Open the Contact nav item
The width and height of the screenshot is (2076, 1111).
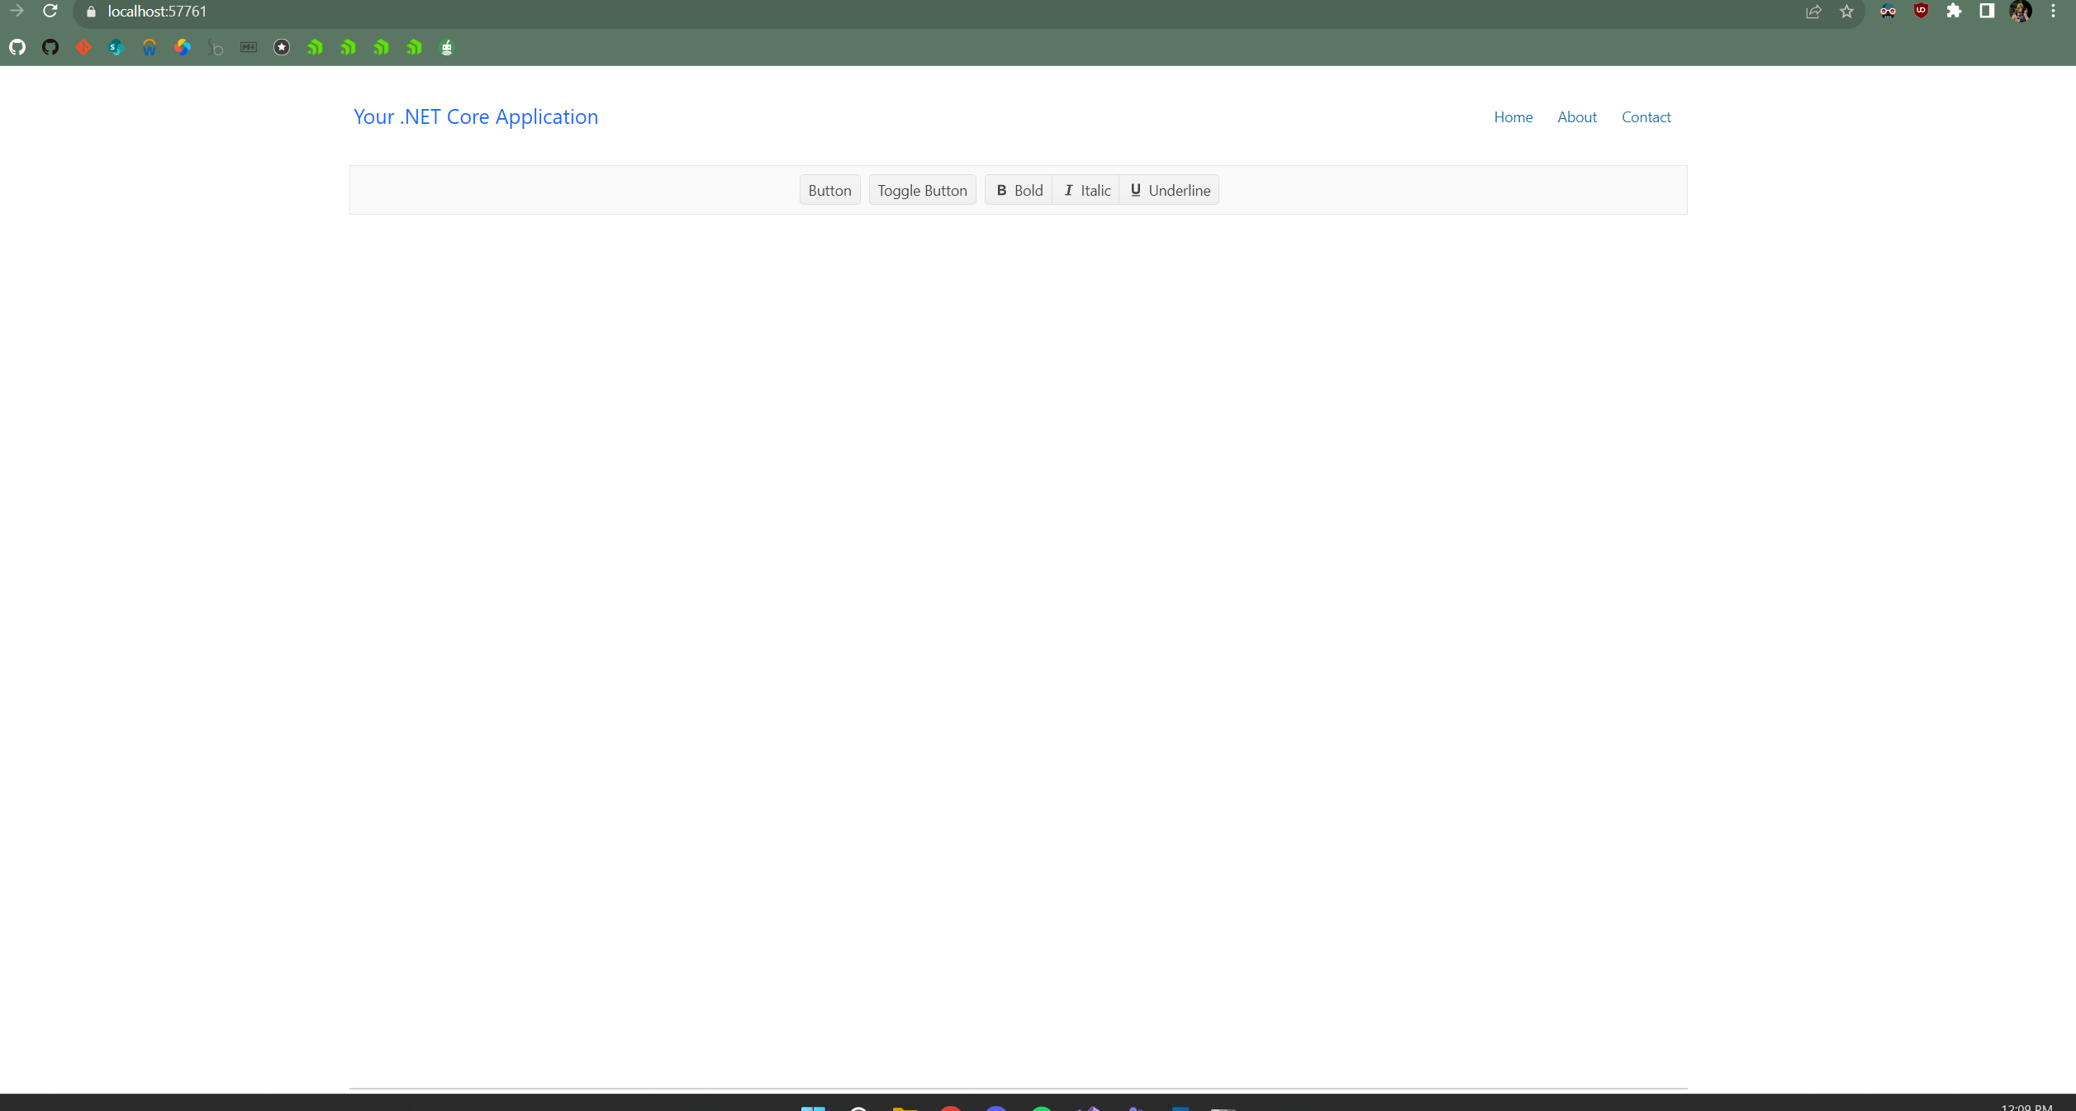tap(1646, 117)
